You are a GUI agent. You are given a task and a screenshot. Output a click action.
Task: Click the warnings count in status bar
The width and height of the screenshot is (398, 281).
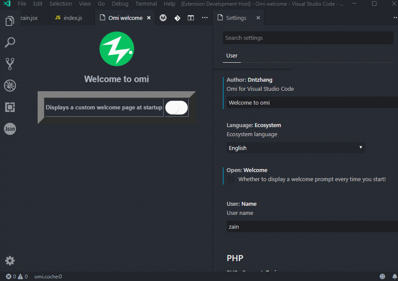tap(23, 276)
